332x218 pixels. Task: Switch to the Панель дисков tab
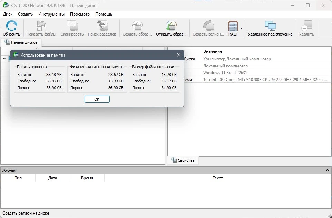pyautogui.click(x=21, y=42)
